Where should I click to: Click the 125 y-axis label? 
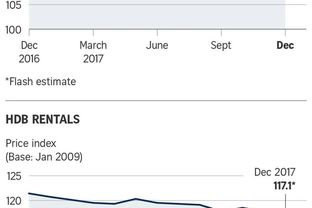tap(14, 176)
